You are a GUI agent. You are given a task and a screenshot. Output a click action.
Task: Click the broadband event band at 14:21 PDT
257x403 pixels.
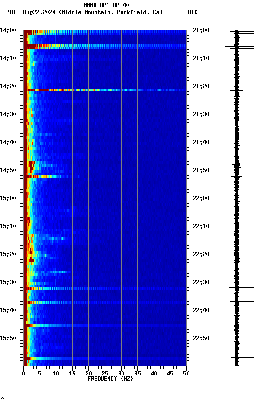pos(105,90)
